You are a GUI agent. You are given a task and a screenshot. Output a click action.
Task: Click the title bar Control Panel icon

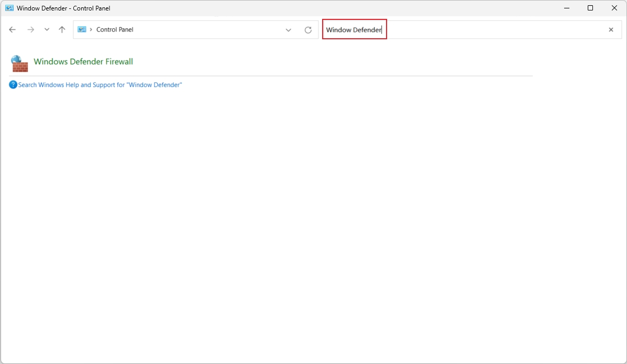point(9,8)
